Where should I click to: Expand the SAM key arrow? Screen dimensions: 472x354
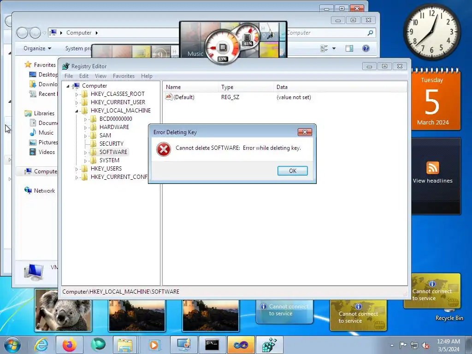[85, 136]
